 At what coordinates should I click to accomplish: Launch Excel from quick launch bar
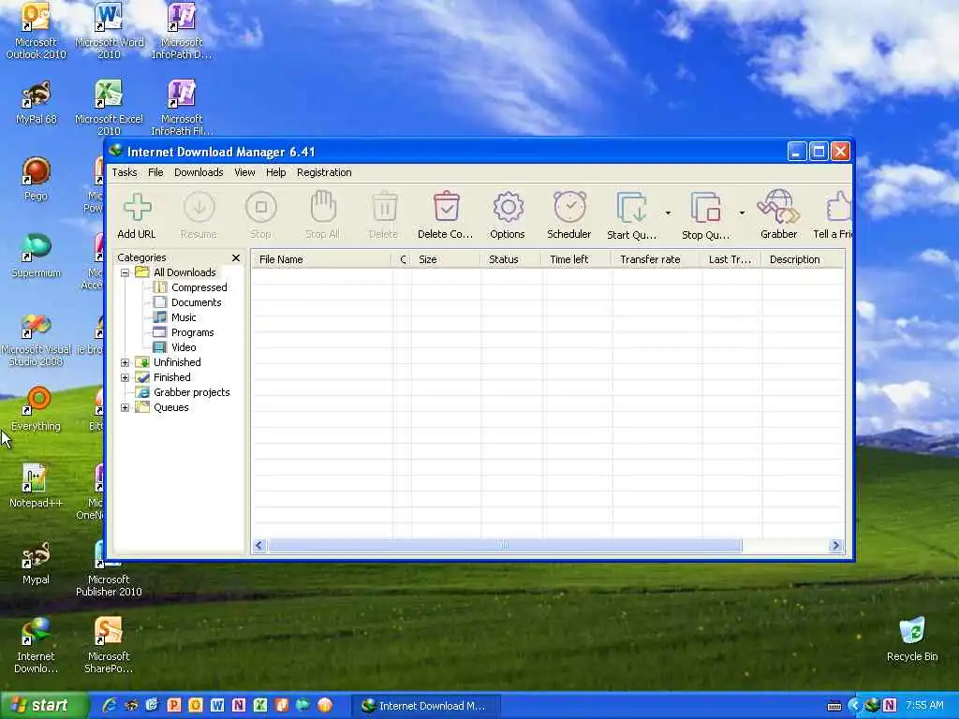(x=260, y=705)
